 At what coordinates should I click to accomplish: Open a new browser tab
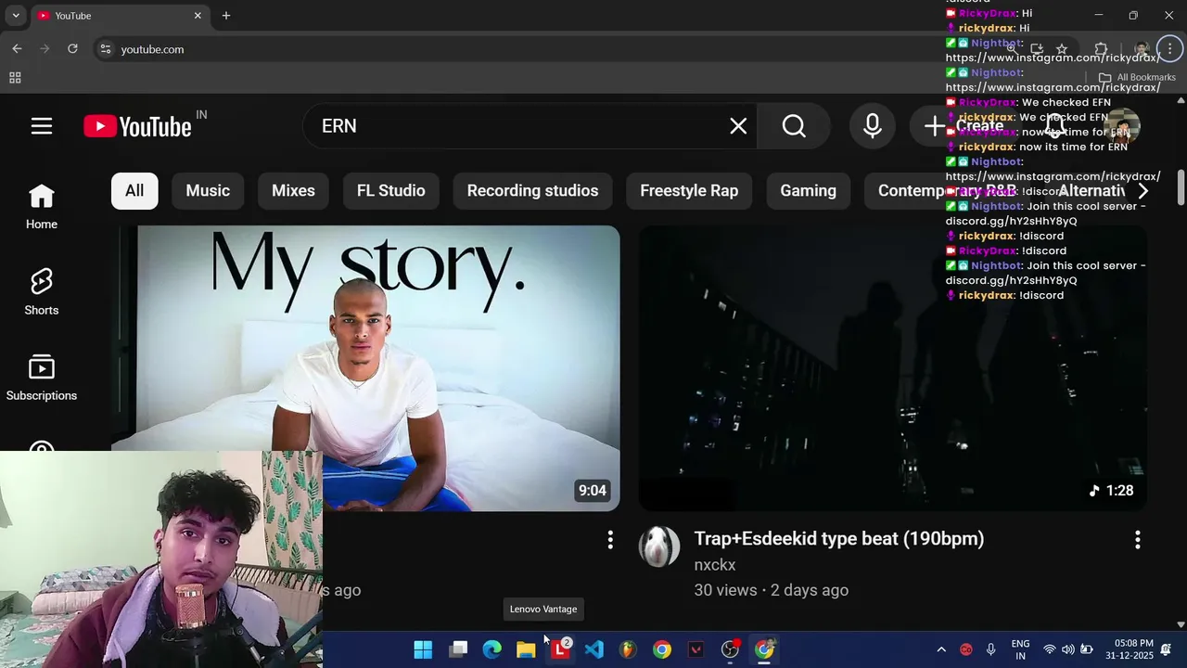tap(225, 16)
